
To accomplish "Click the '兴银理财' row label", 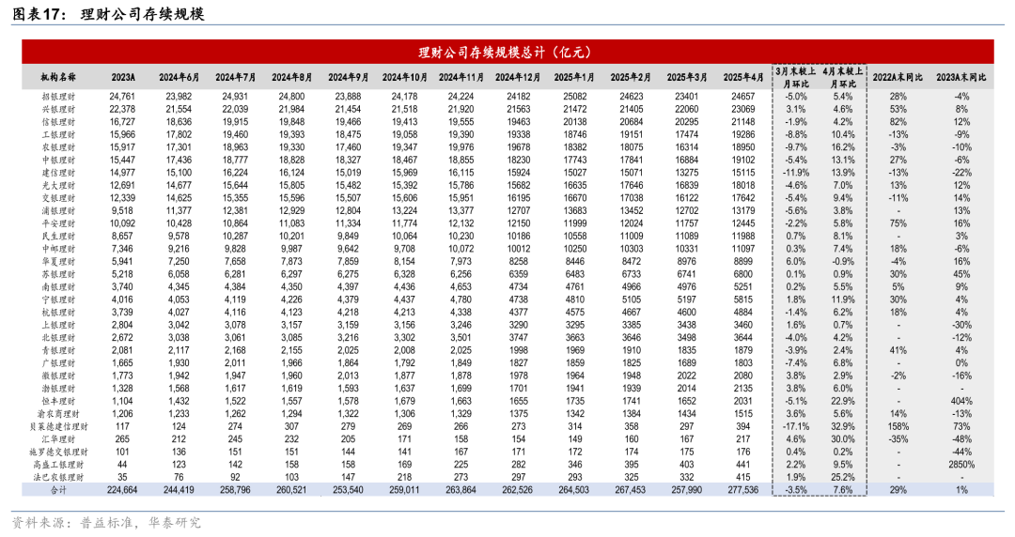I will point(58,109).
